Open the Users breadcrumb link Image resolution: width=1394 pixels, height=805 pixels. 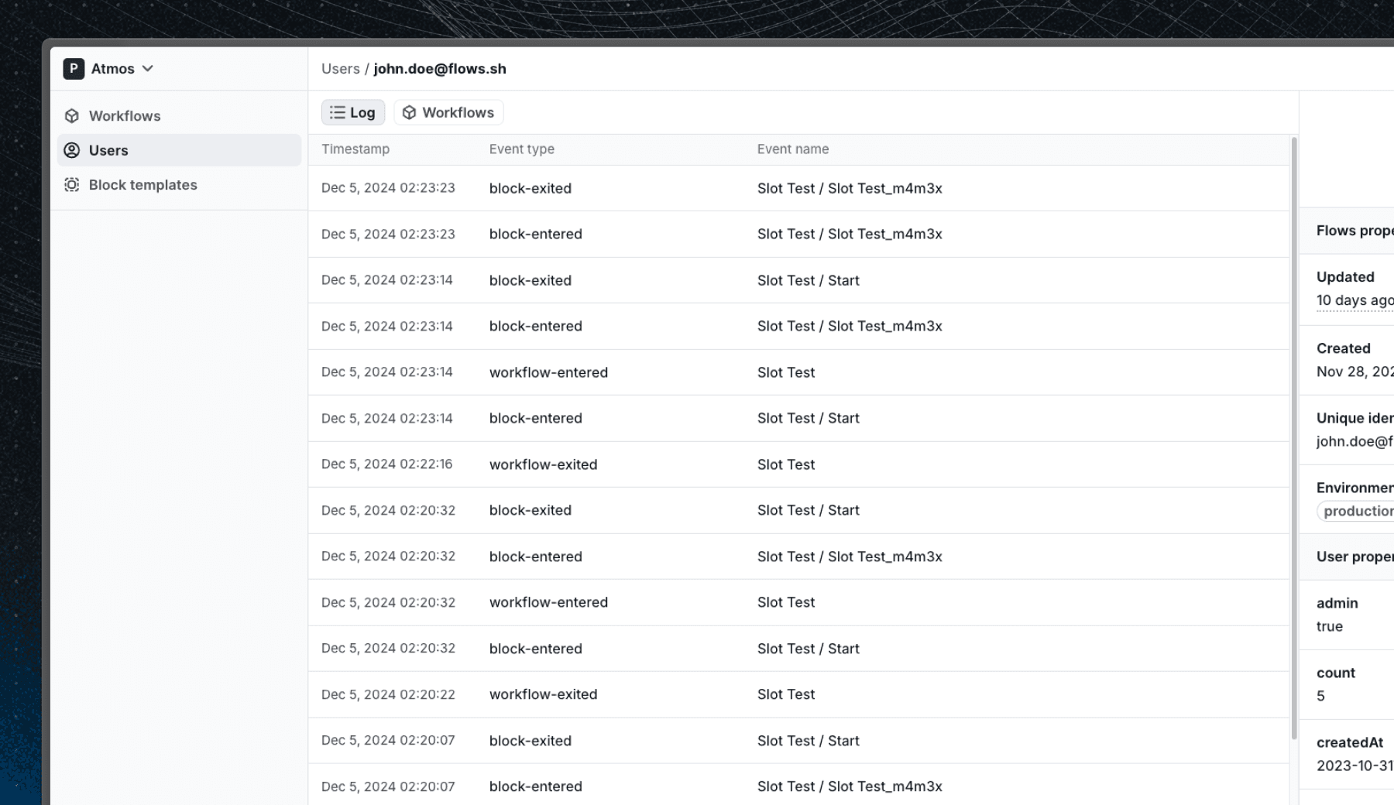point(341,69)
